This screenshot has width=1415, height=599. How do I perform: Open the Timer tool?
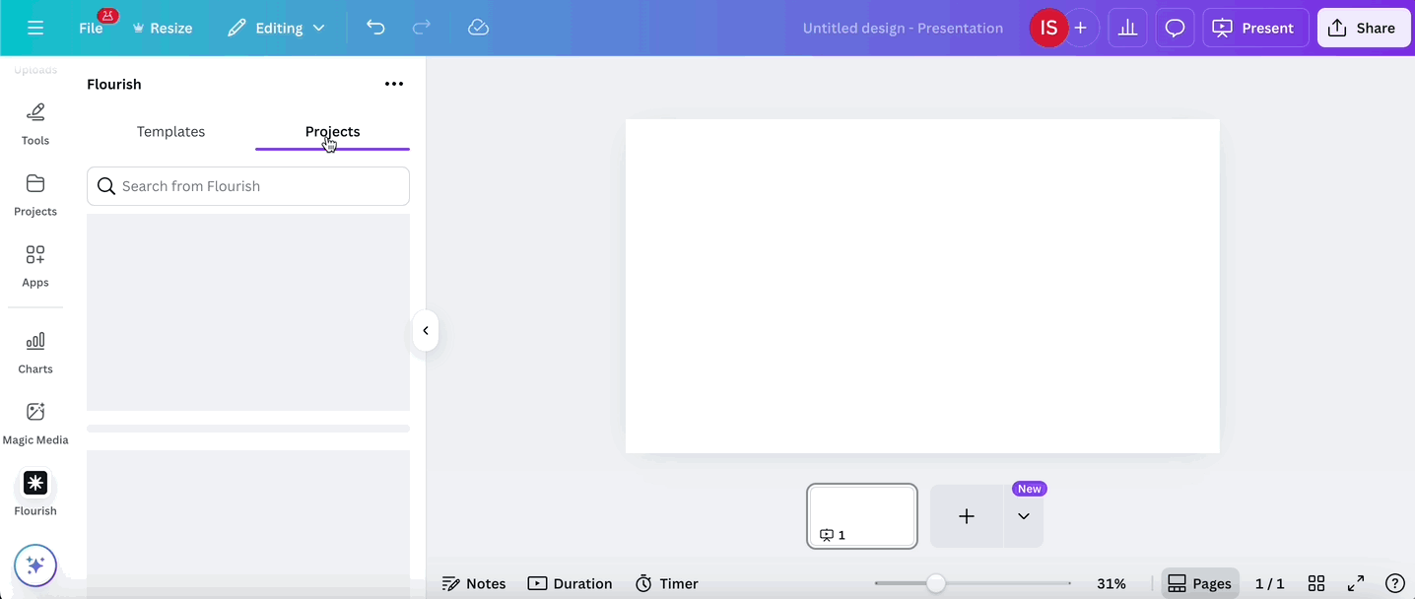[x=667, y=583]
